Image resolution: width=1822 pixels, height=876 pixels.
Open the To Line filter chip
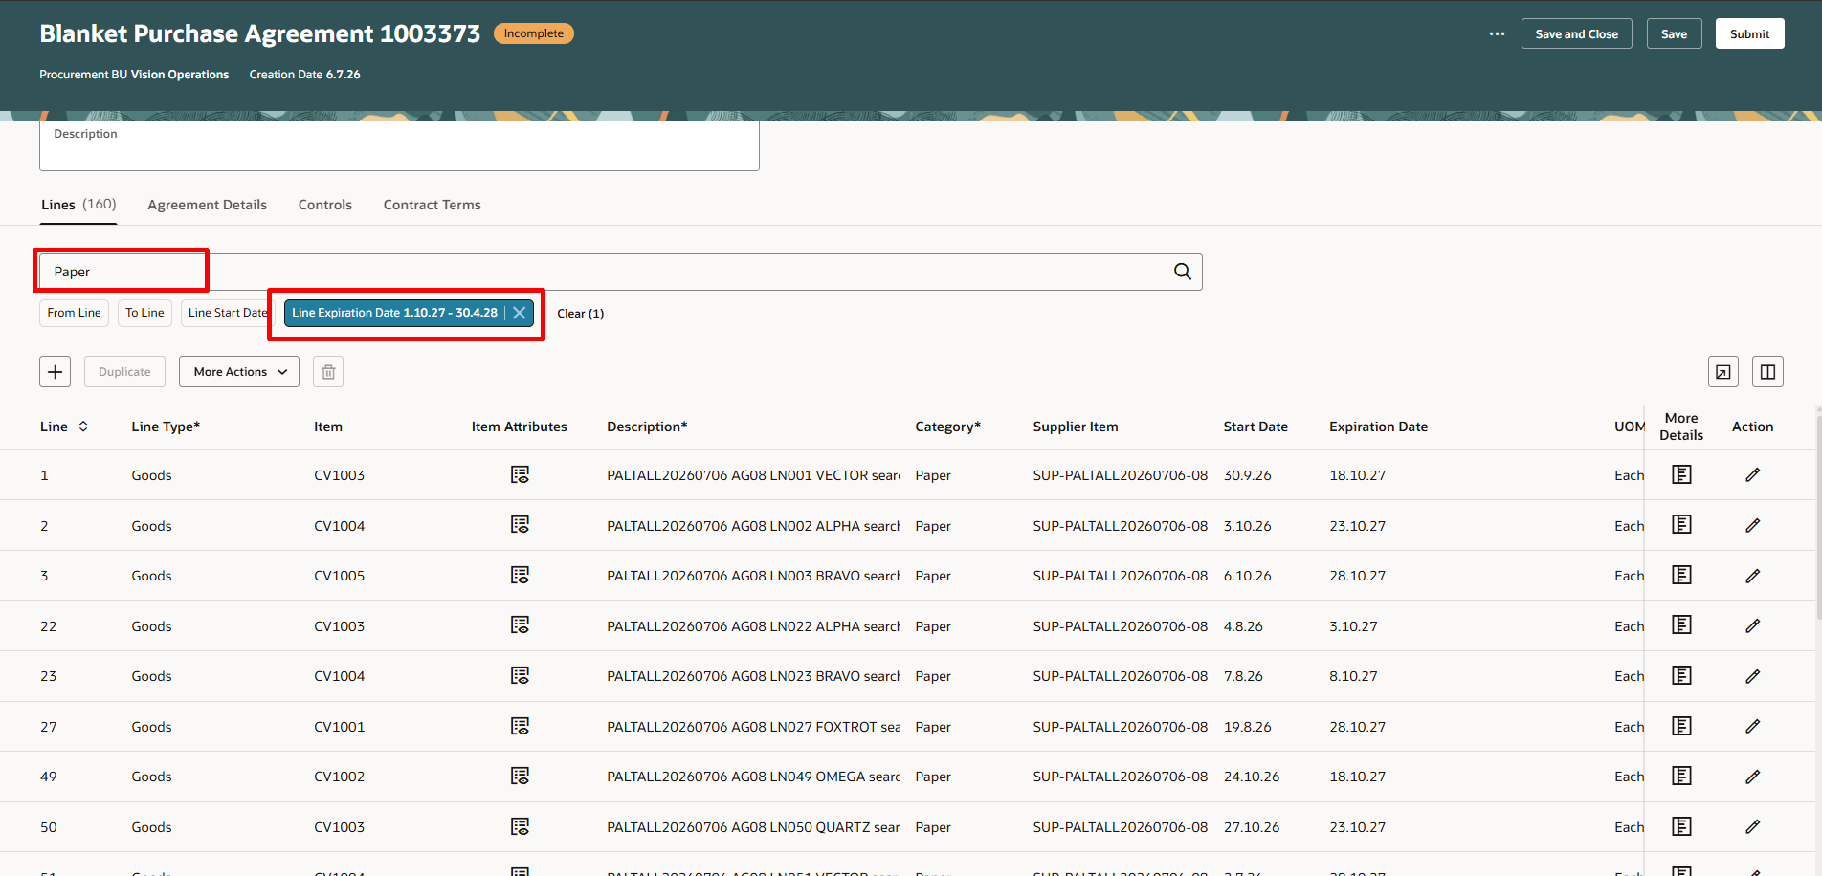tap(144, 313)
